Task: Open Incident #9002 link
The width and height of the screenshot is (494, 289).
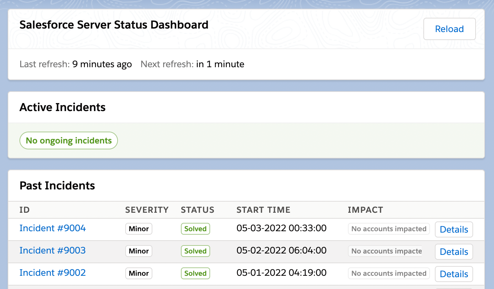Action: (53, 273)
